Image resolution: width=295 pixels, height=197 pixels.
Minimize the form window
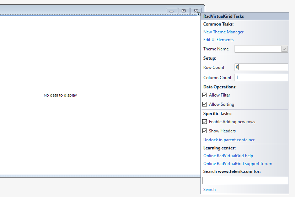(171, 11)
